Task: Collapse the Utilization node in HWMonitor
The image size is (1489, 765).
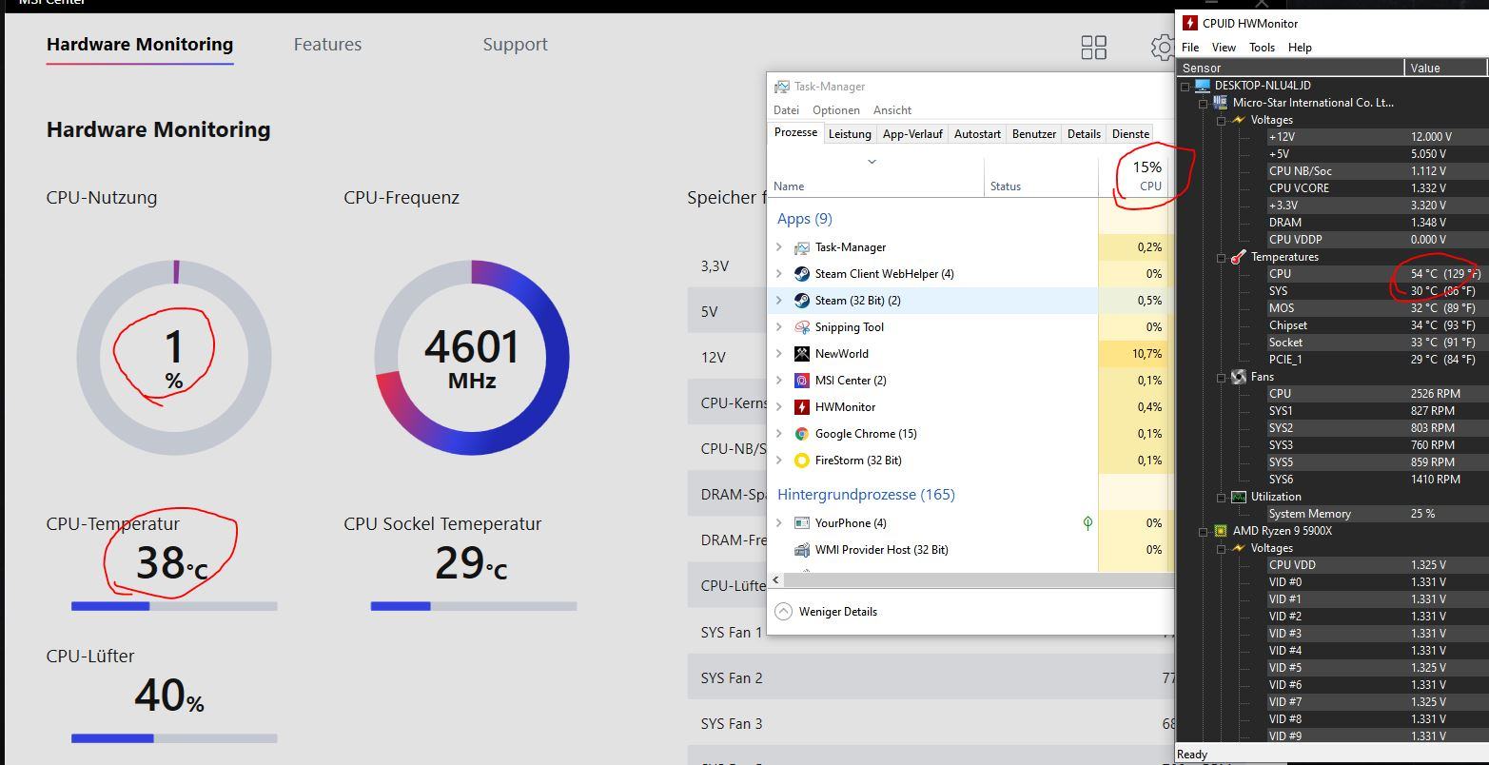Action: (x=1222, y=498)
